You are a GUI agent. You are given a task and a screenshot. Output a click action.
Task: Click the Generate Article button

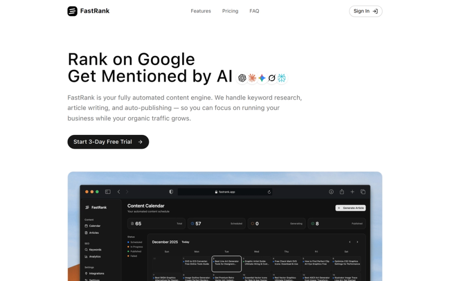coord(351,208)
